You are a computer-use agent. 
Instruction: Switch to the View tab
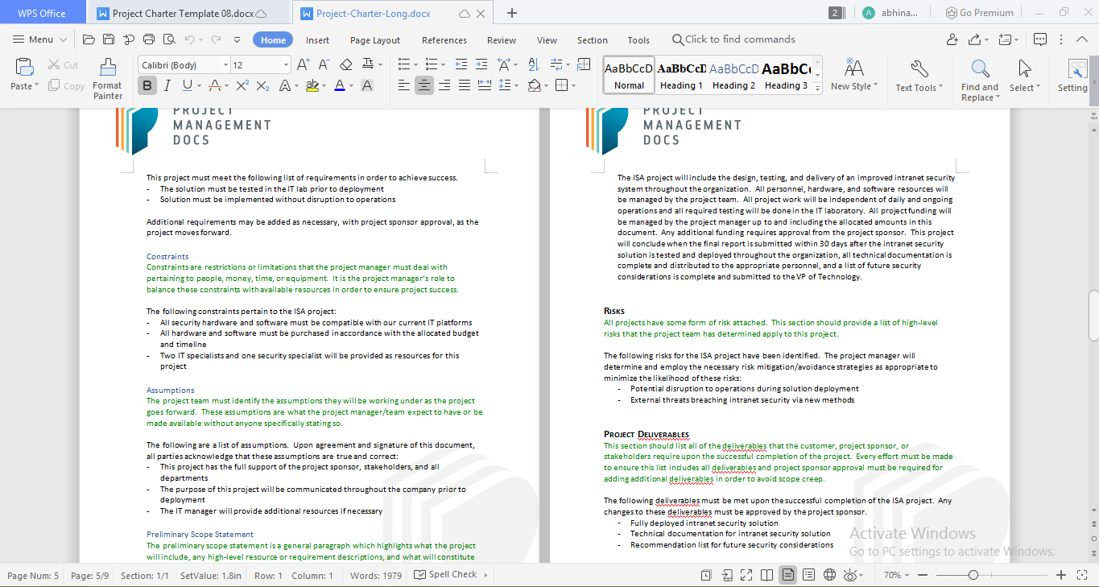click(x=547, y=40)
